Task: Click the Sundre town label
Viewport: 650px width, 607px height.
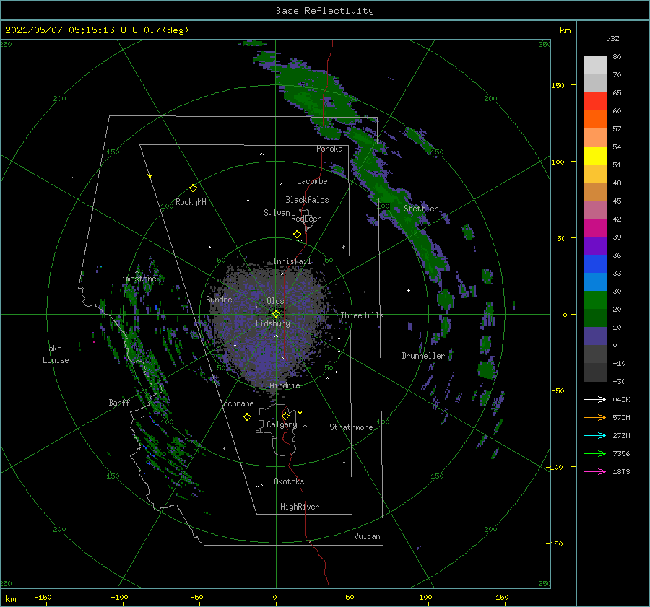Action: click(x=219, y=299)
